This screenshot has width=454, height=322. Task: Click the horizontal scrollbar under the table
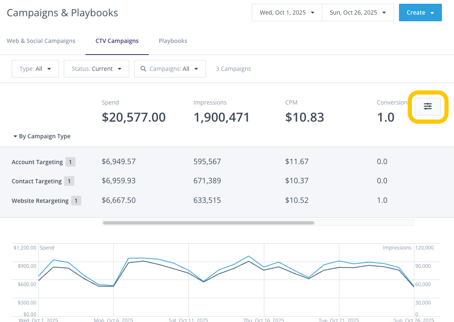tap(208, 223)
